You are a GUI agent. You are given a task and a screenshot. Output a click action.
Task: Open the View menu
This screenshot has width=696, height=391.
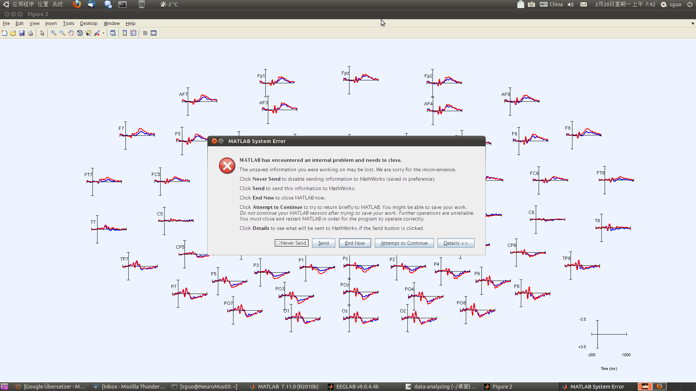coord(34,23)
